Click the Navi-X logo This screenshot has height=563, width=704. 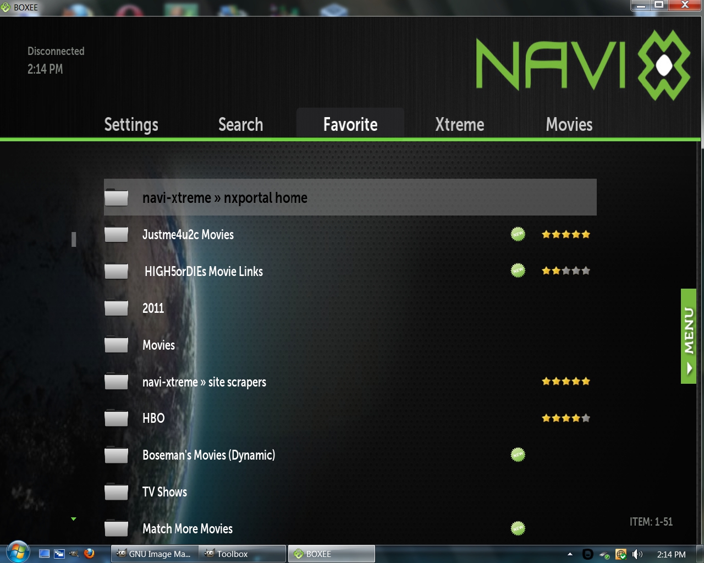point(583,64)
